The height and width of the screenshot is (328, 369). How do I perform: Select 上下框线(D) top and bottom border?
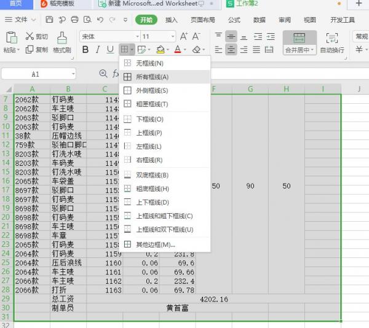164,202
